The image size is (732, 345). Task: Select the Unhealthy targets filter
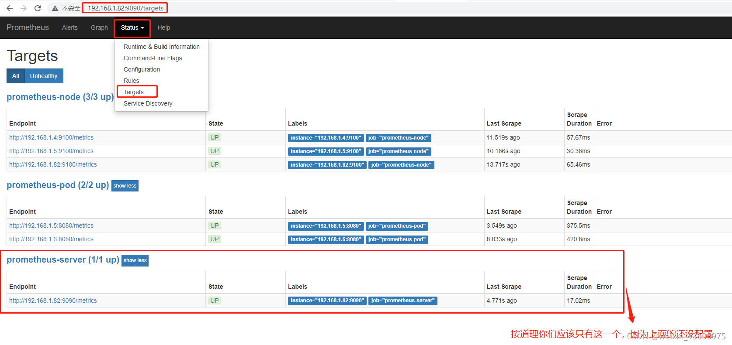[x=44, y=76]
